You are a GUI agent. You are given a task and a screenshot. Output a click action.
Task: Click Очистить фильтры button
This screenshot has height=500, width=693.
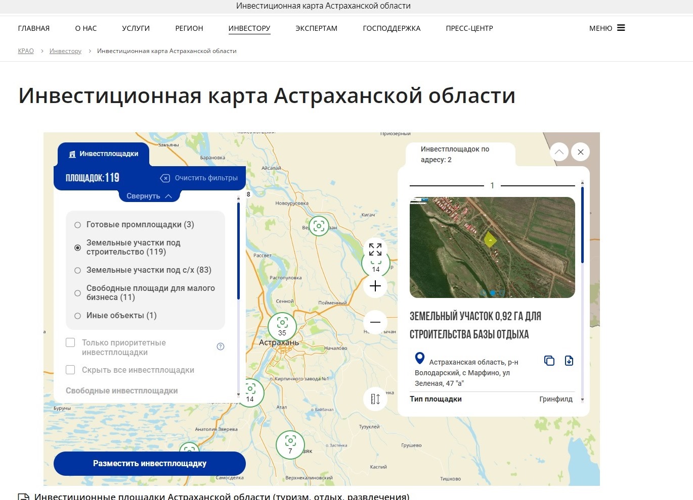pos(199,178)
